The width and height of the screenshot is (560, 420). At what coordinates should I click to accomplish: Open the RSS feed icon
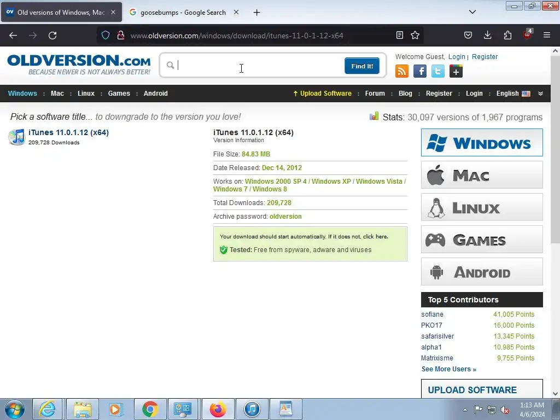click(x=402, y=71)
